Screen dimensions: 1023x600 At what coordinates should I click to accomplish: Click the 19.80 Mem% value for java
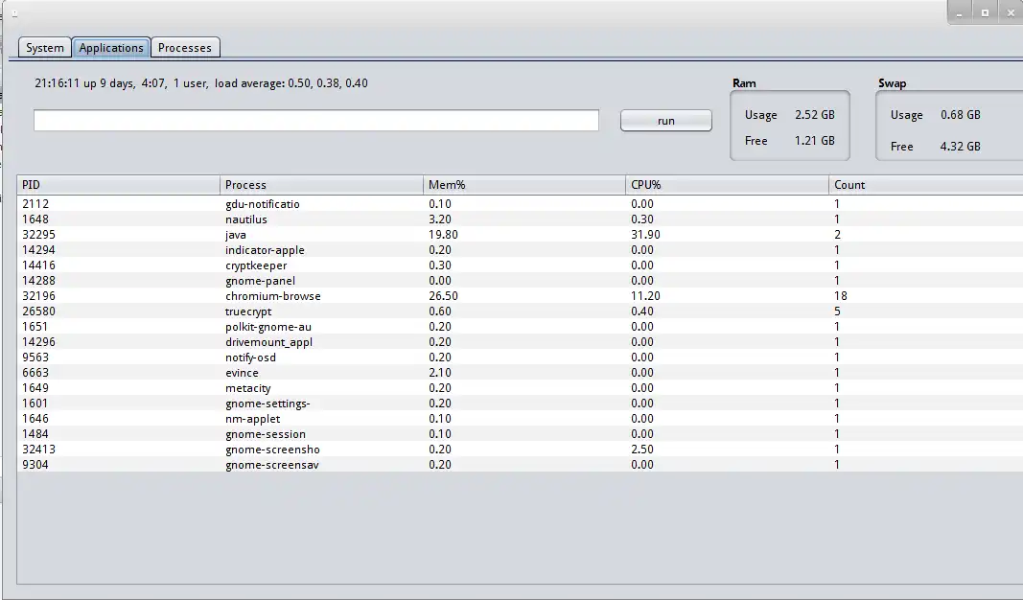443,235
